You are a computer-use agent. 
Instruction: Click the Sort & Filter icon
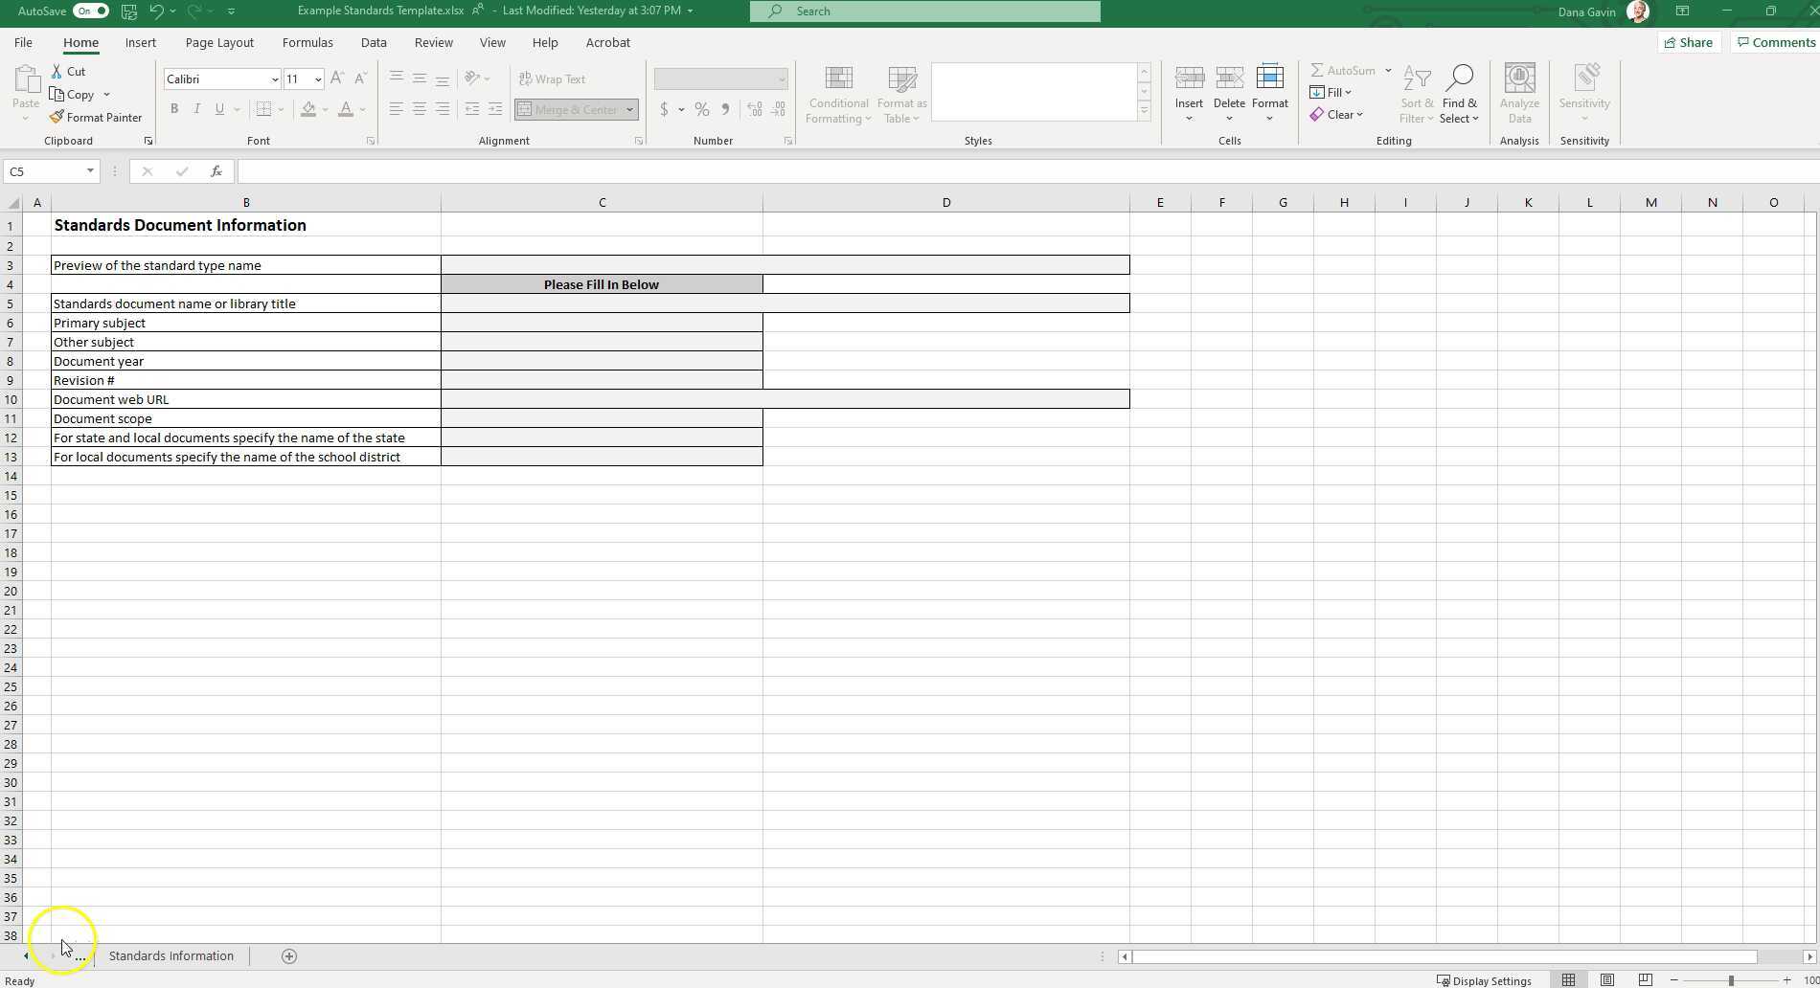coord(1416,93)
